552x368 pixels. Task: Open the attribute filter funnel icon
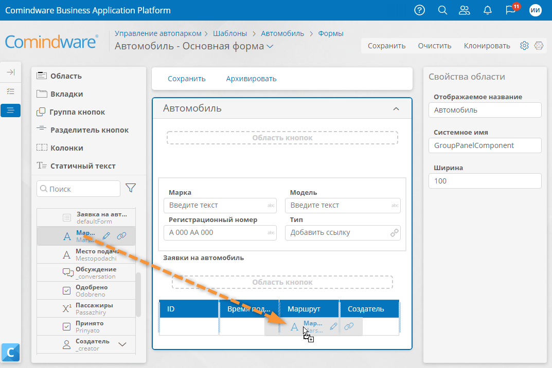131,188
